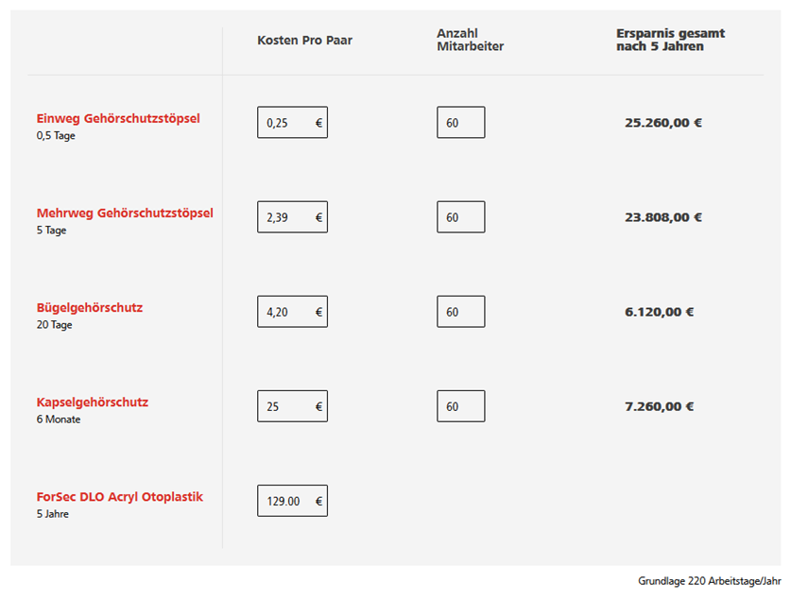Click the Kapselgehörschutz product label
The height and width of the screenshot is (599, 791).
[93, 402]
